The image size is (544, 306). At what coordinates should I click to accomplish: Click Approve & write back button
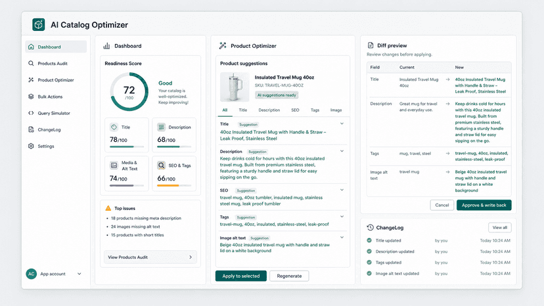[x=484, y=205]
